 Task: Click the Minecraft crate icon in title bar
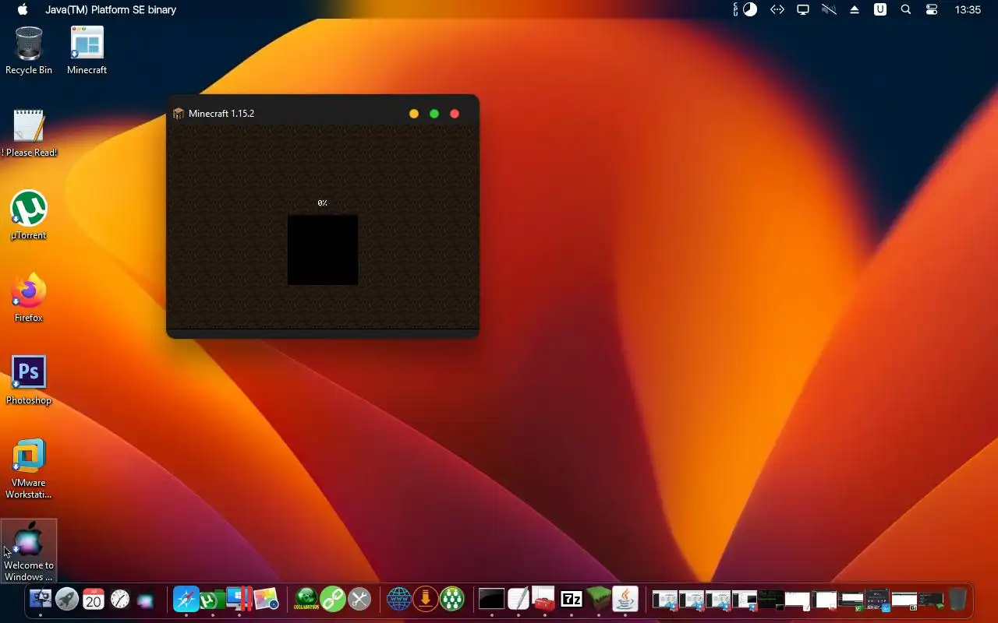179,114
